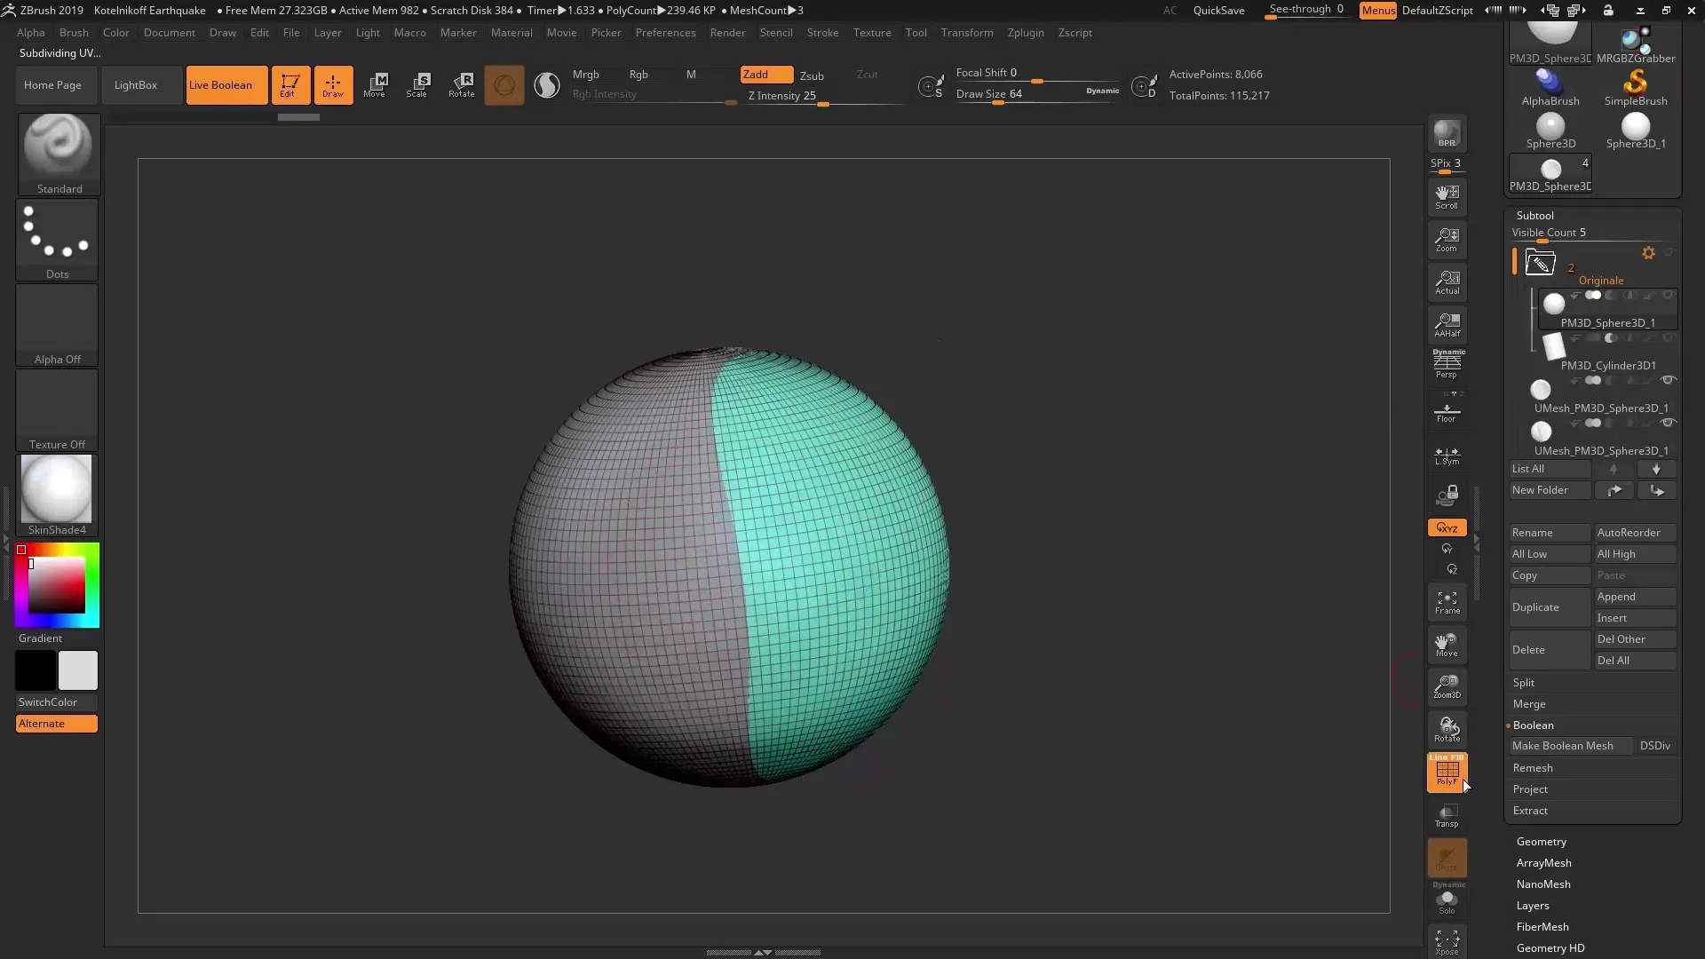This screenshot has width=1705, height=959.
Task: Open the Brush menu
Action: pos(74,33)
